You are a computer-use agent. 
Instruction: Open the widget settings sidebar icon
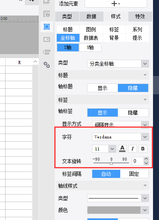(x=47, y=39)
